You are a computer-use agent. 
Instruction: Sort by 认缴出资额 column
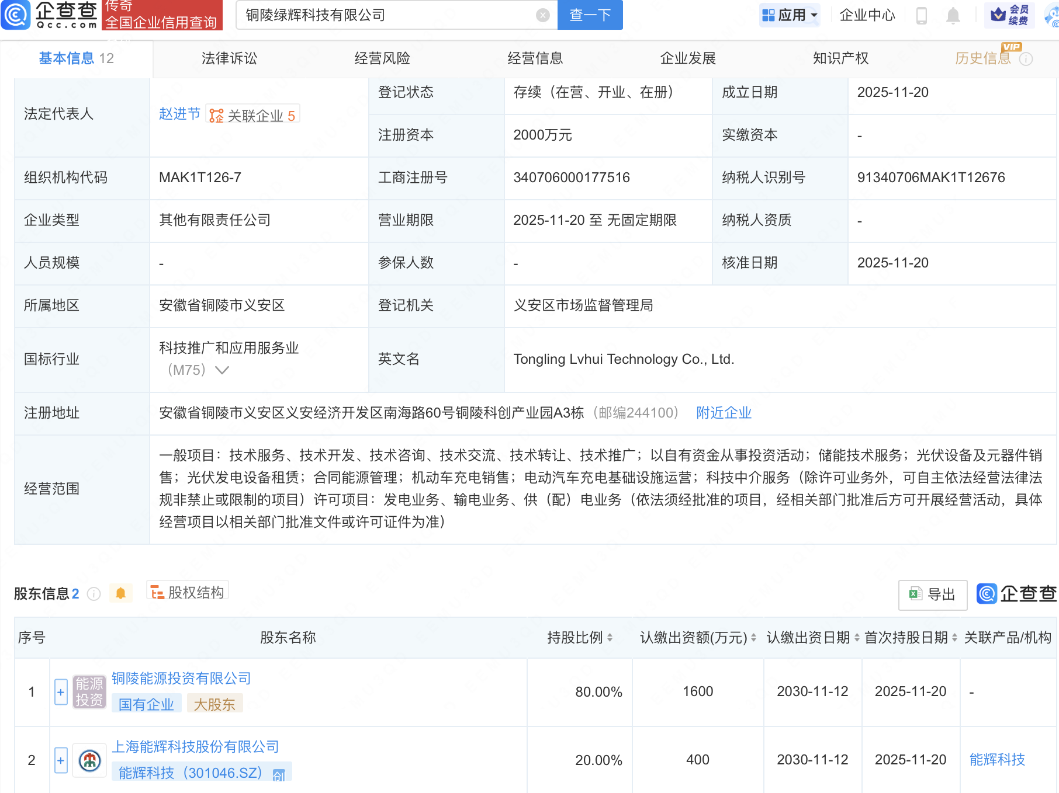[753, 638]
